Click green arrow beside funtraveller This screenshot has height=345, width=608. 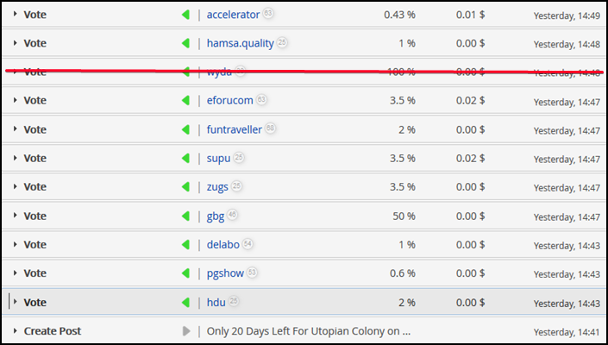pyautogui.click(x=185, y=129)
